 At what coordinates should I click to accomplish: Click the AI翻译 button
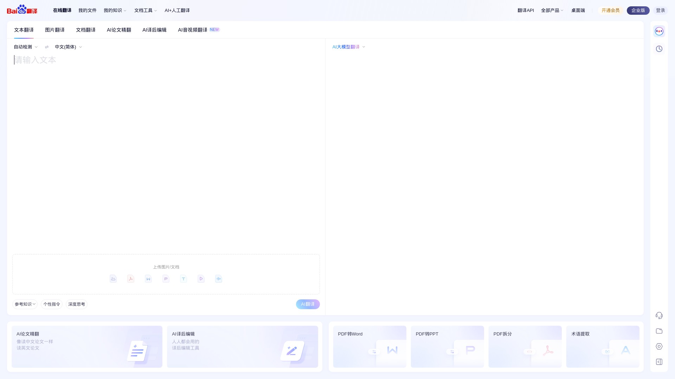pos(308,304)
